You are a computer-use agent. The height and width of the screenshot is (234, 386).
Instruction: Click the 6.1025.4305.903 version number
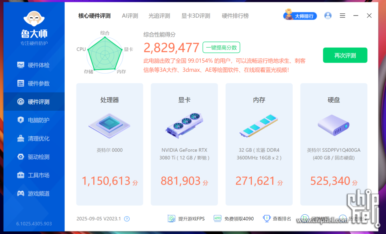tap(34, 224)
